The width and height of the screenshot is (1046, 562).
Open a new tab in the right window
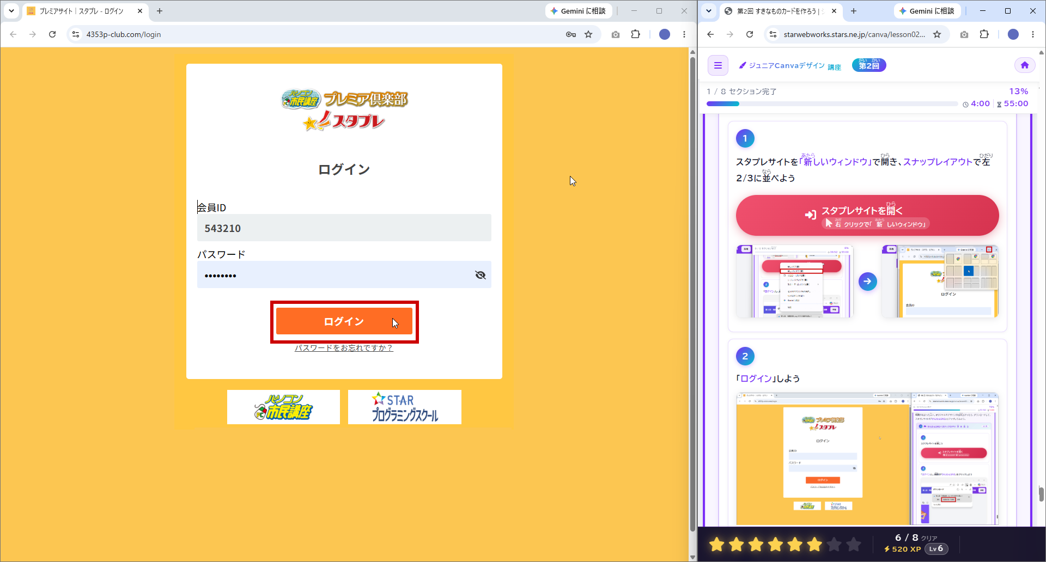[x=854, y=11]
